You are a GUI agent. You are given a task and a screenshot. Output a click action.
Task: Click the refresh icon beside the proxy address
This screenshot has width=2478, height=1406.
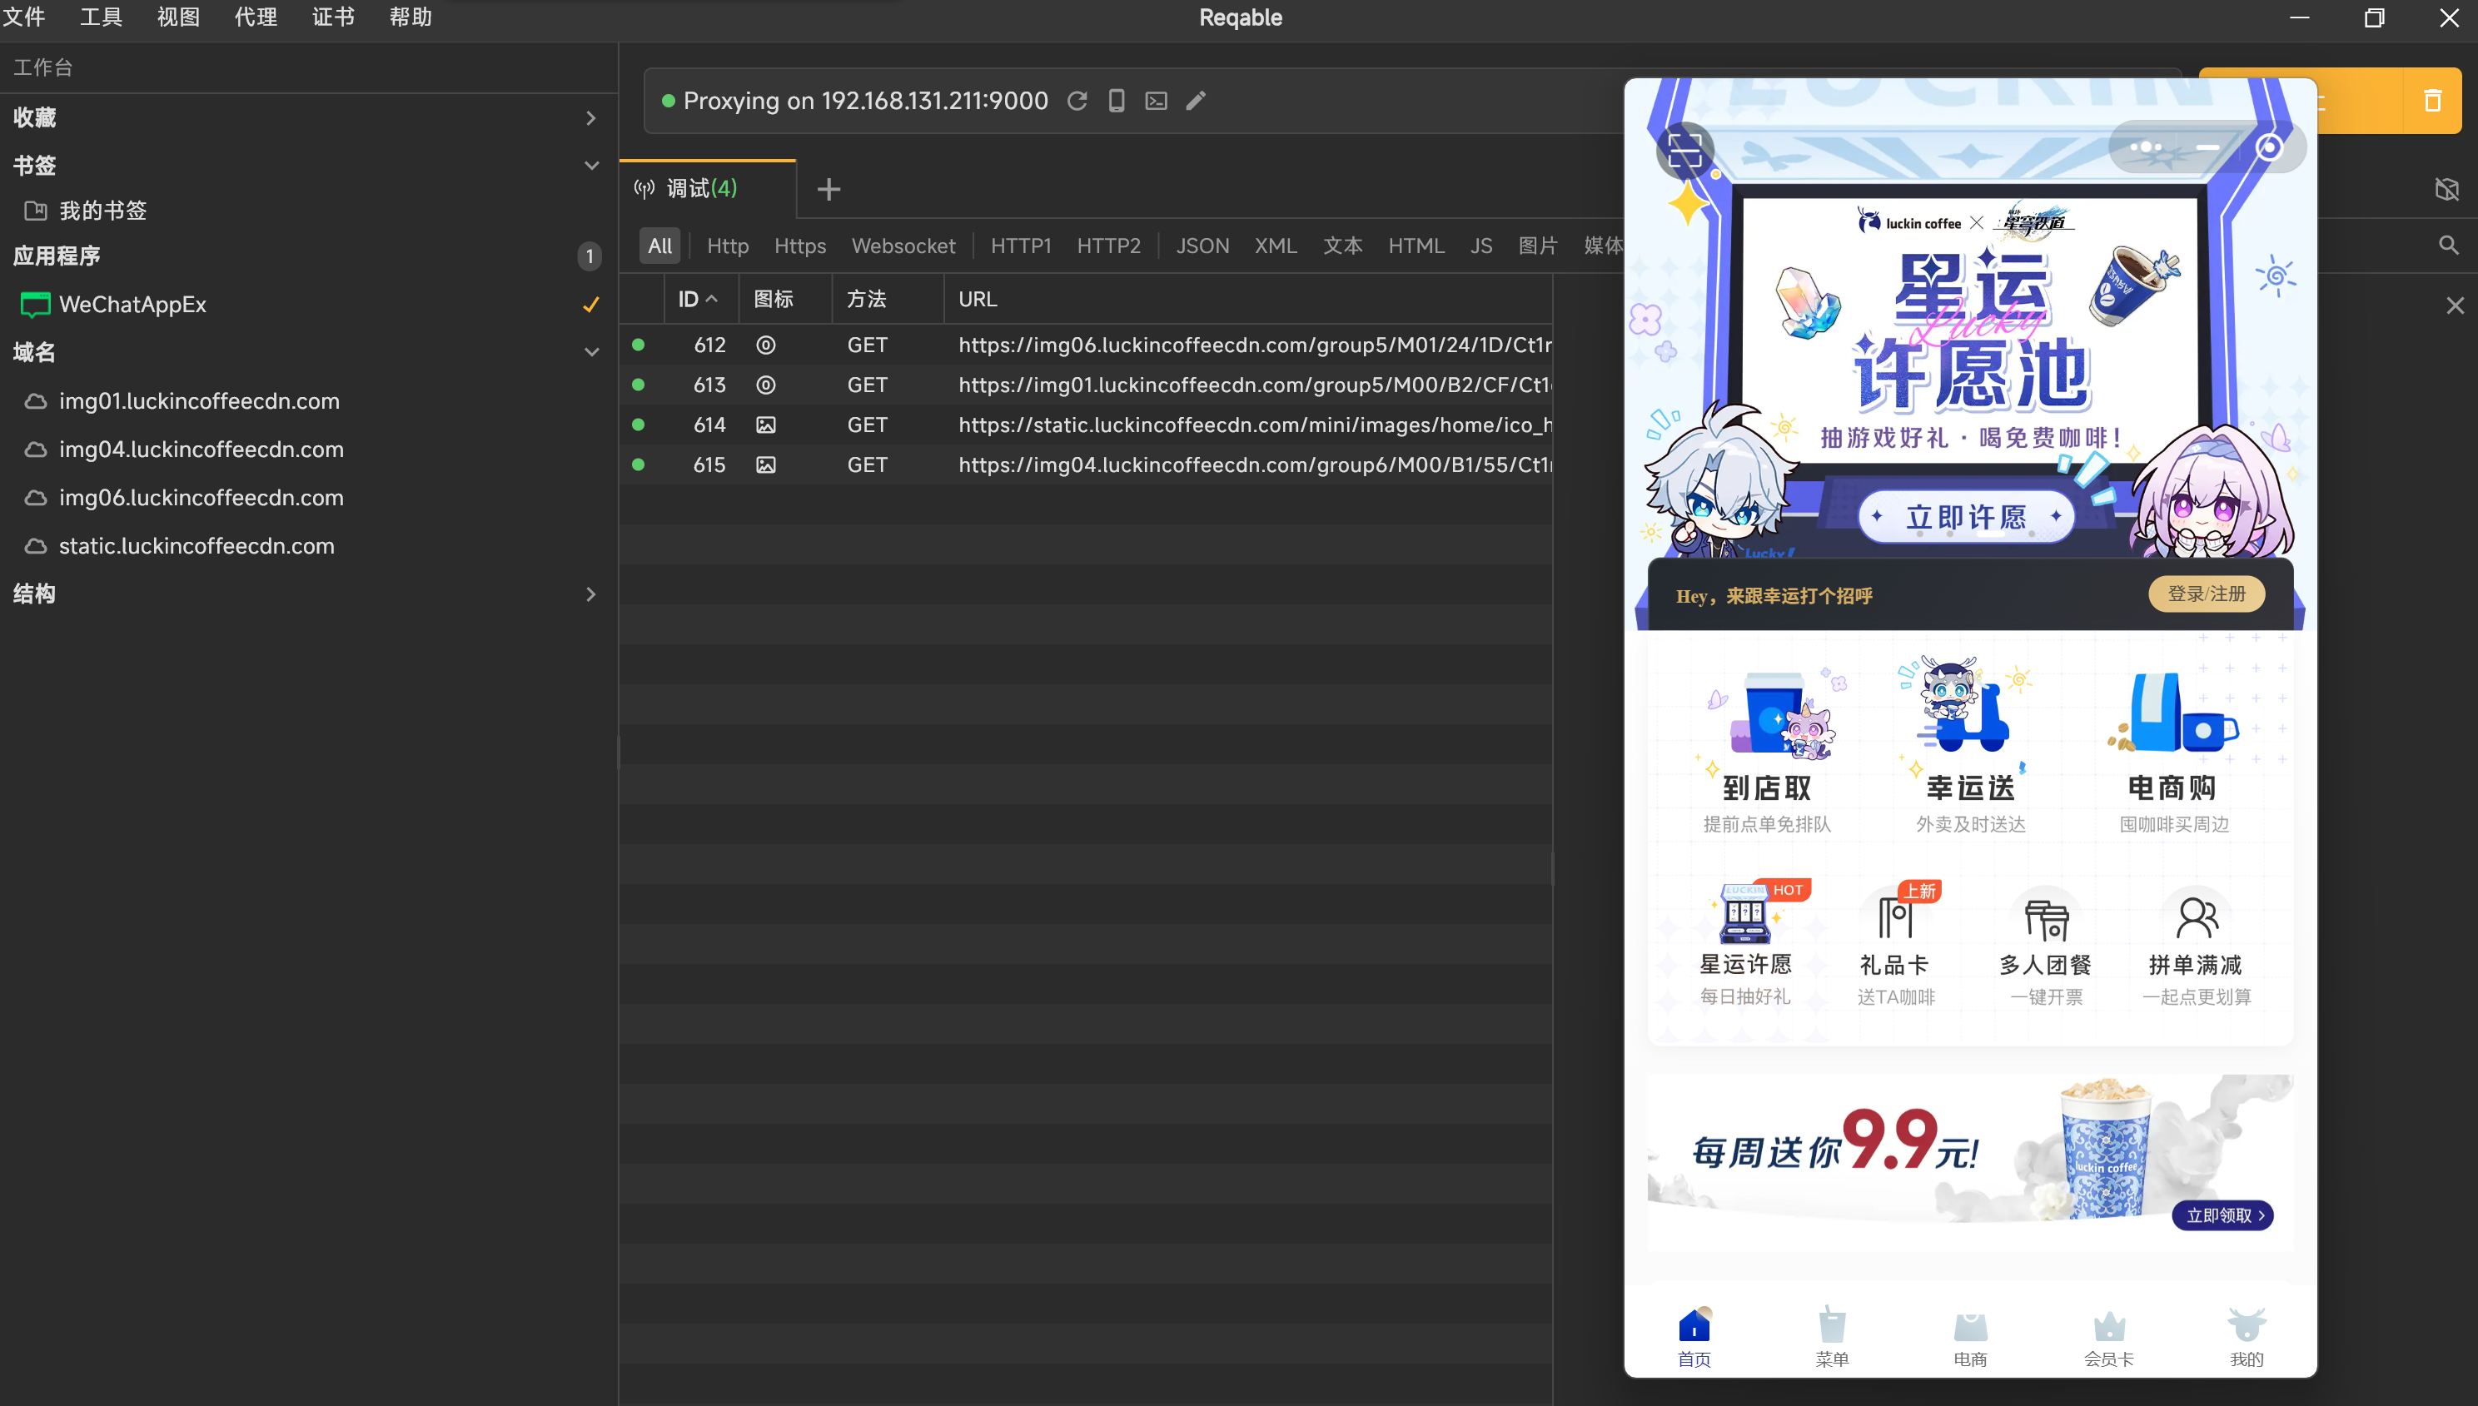(x=1077, y=101)
